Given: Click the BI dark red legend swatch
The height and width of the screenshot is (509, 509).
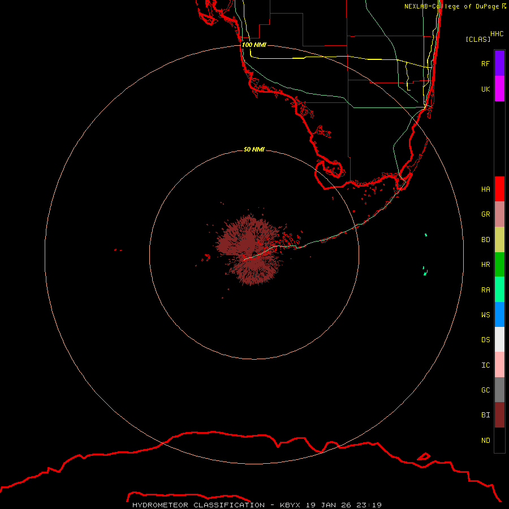Looking at the screenshot, I should (x=499, y=415).
